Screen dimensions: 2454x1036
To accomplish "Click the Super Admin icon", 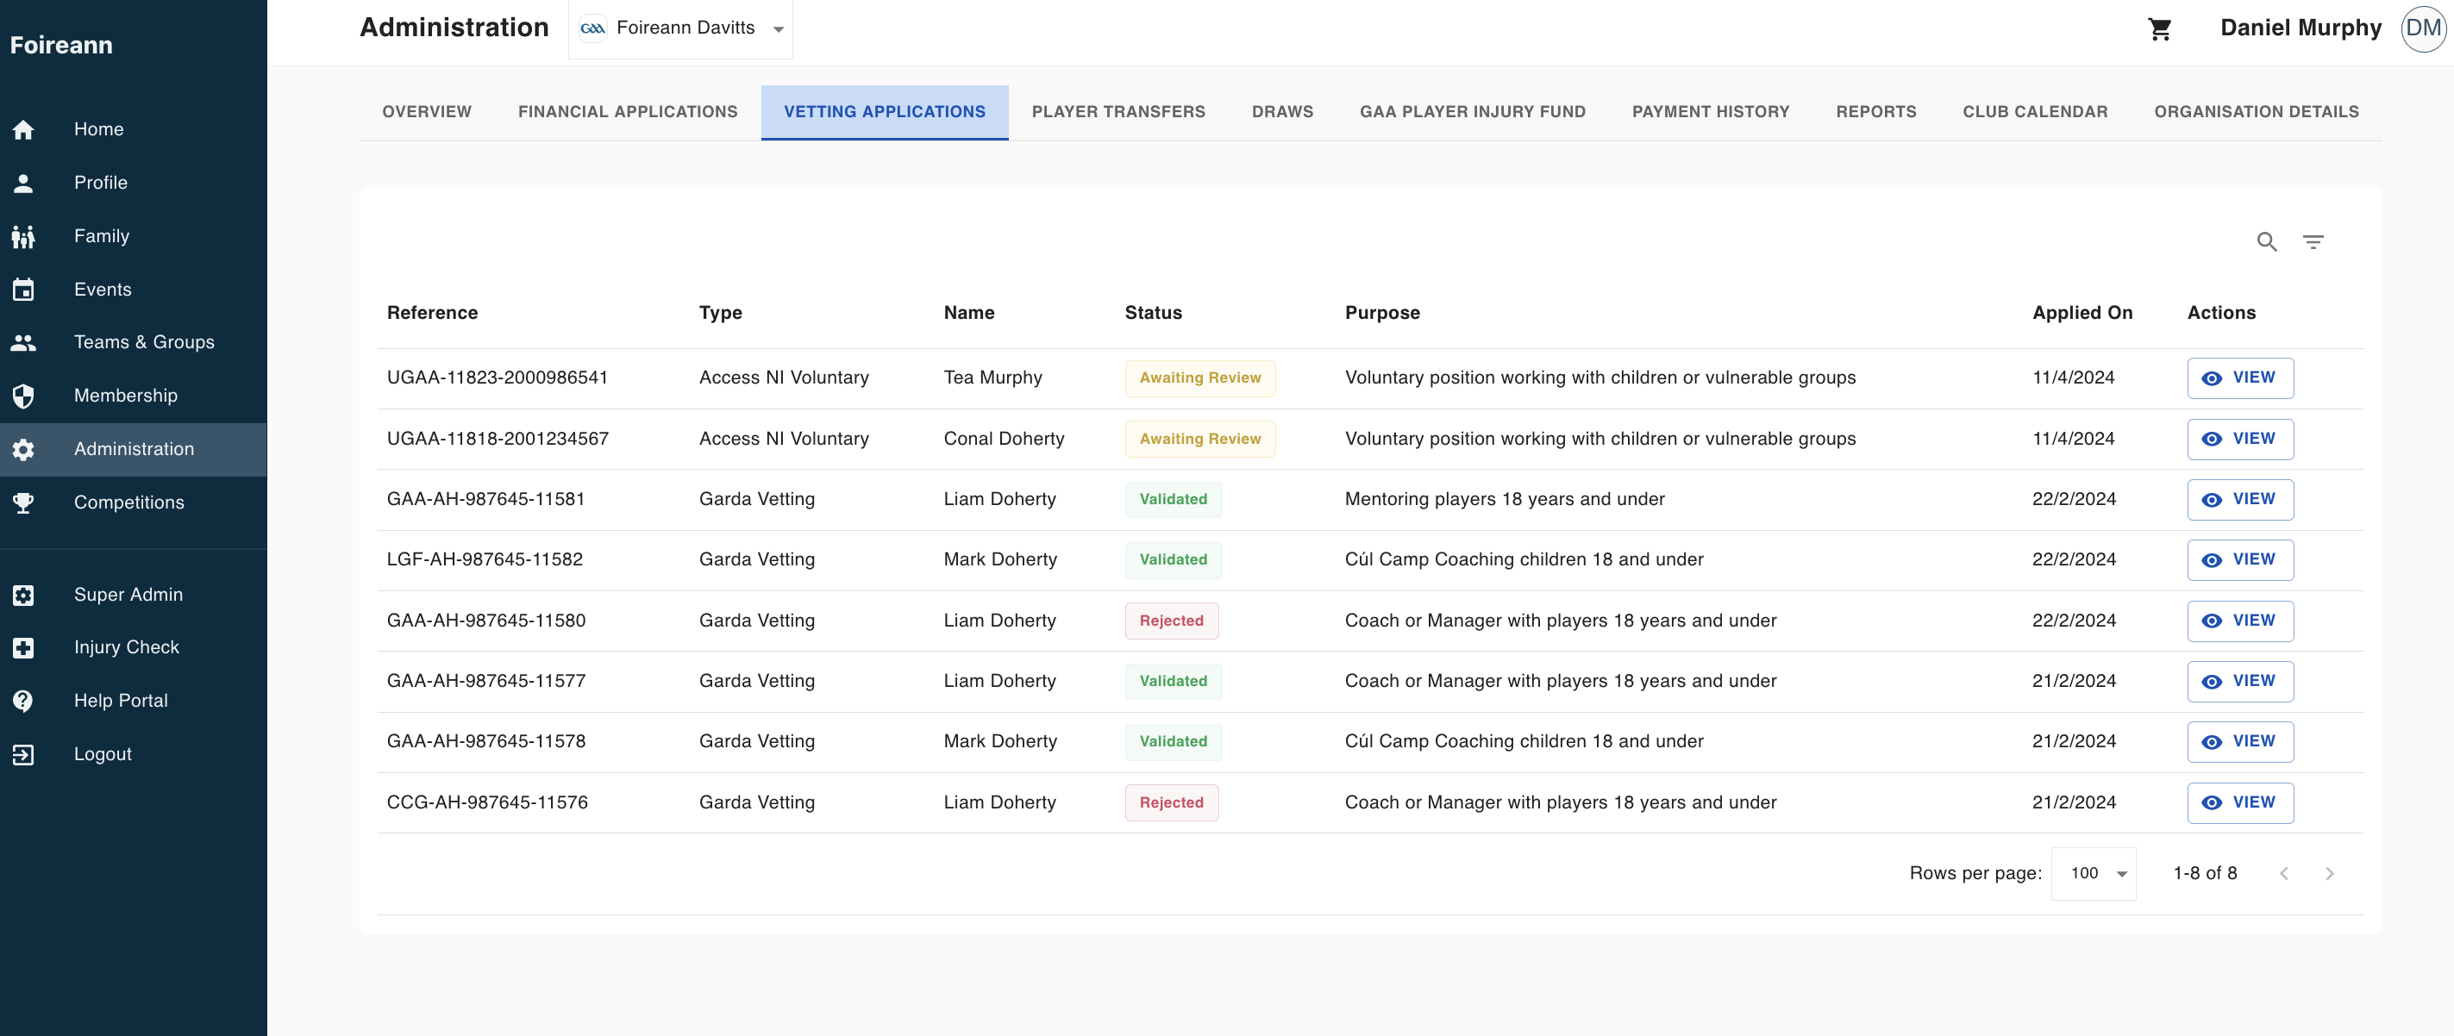I will 24,595.
